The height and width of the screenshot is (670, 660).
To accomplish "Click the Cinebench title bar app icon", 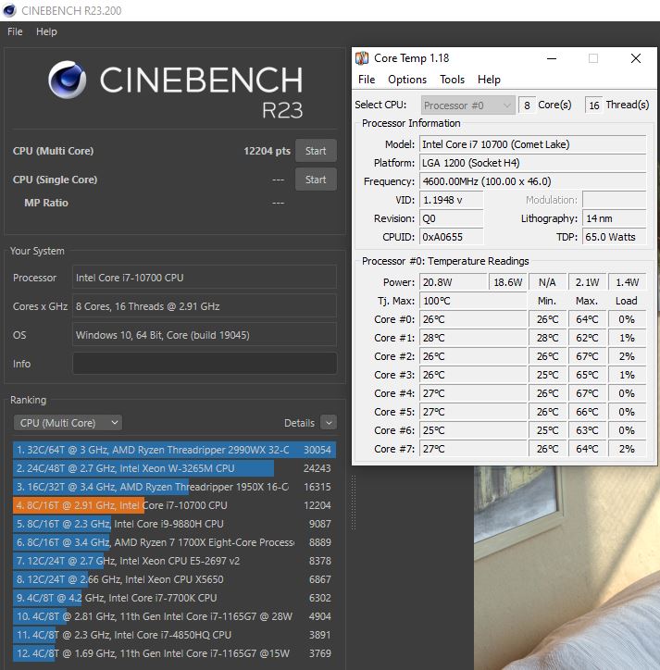I will point(9,10).
